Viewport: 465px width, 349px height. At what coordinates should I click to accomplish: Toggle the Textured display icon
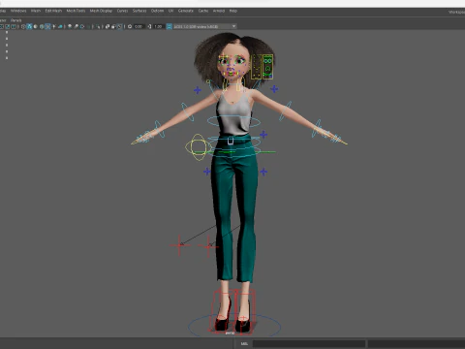point(48,26)
